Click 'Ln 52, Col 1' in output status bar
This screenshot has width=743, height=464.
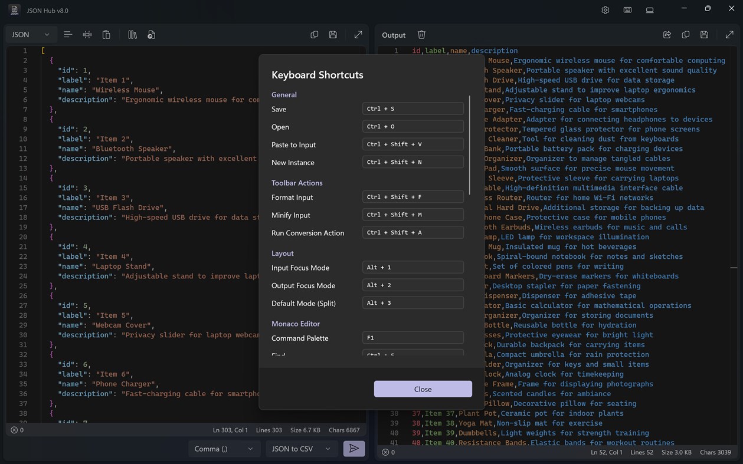click(x=607, y=452)
